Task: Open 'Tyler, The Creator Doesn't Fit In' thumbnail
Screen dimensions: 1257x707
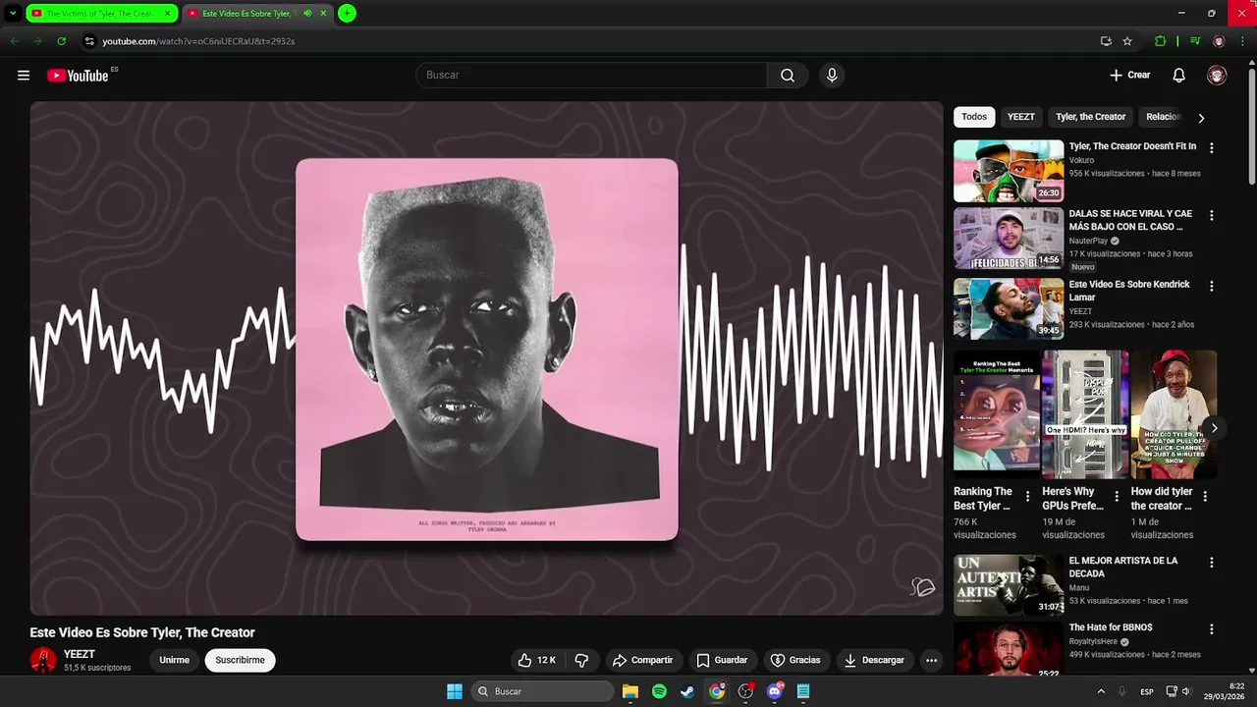Action: [1009, 171]
